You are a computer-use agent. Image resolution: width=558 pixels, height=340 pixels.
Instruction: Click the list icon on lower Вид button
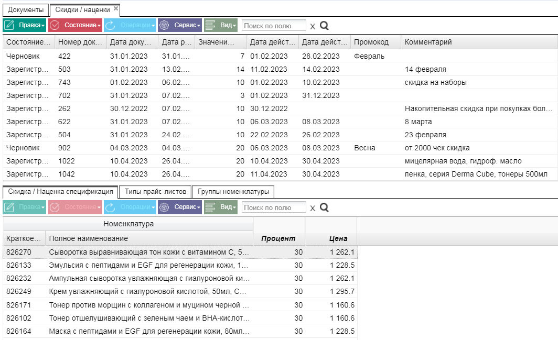coord(210,207)
